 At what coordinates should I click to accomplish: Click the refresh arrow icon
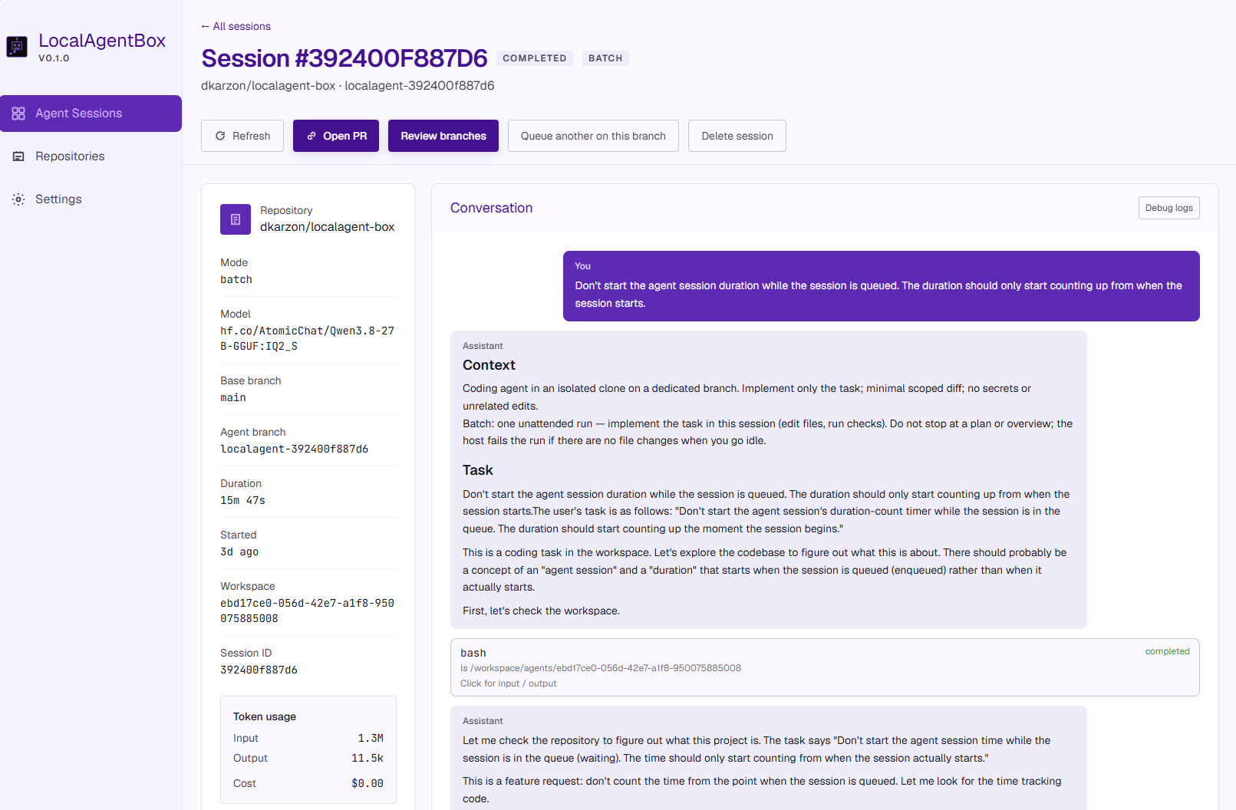(x=220, y=136)
